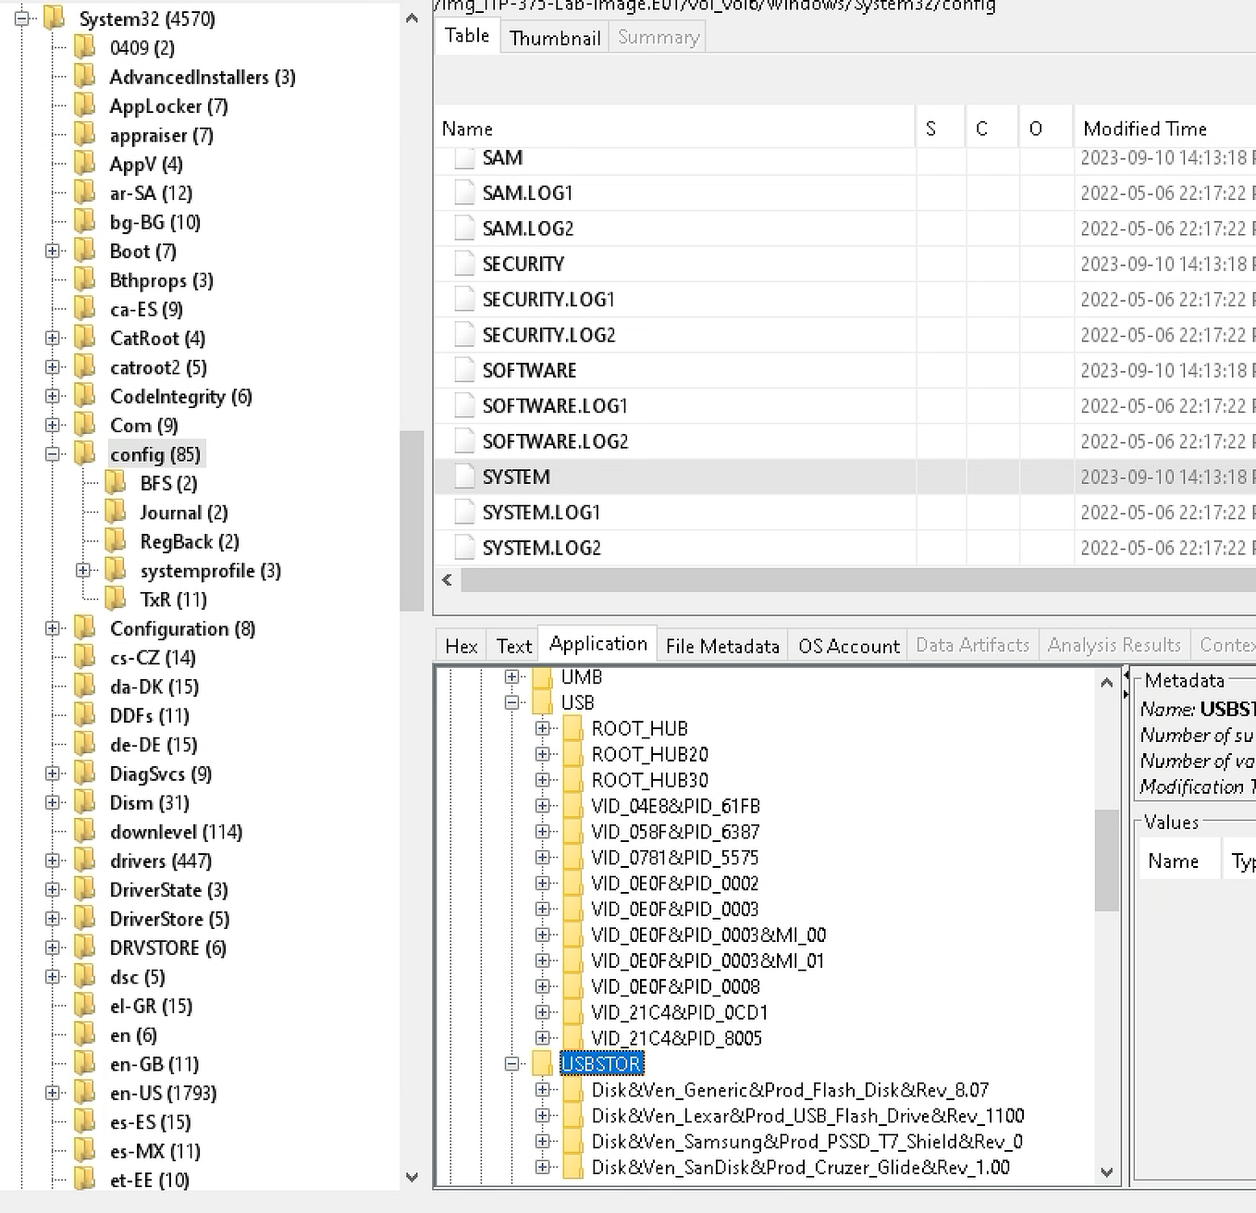Collapse the config tree node
Image resolution: width=1256 pixels, height=1213 pixels.
(52, 453)
